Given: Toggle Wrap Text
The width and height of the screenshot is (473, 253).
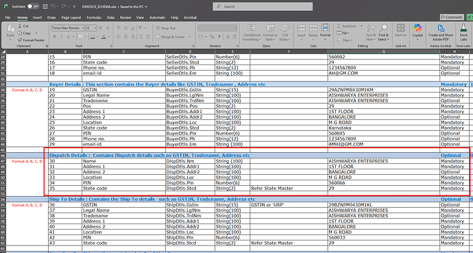Looking at the screenshot, I should 166,28.
